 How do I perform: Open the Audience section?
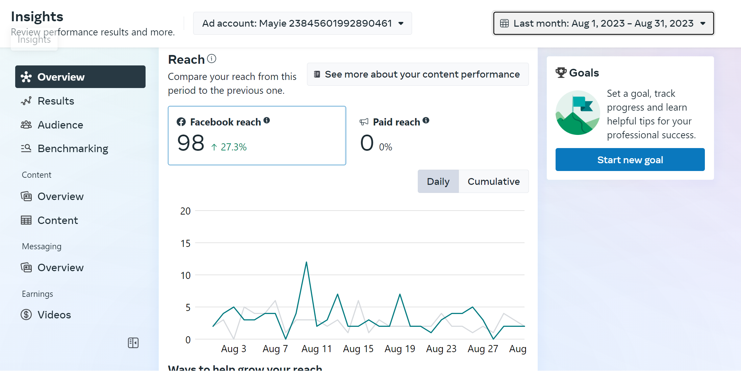pyautogui.click(x=80, y=125)
